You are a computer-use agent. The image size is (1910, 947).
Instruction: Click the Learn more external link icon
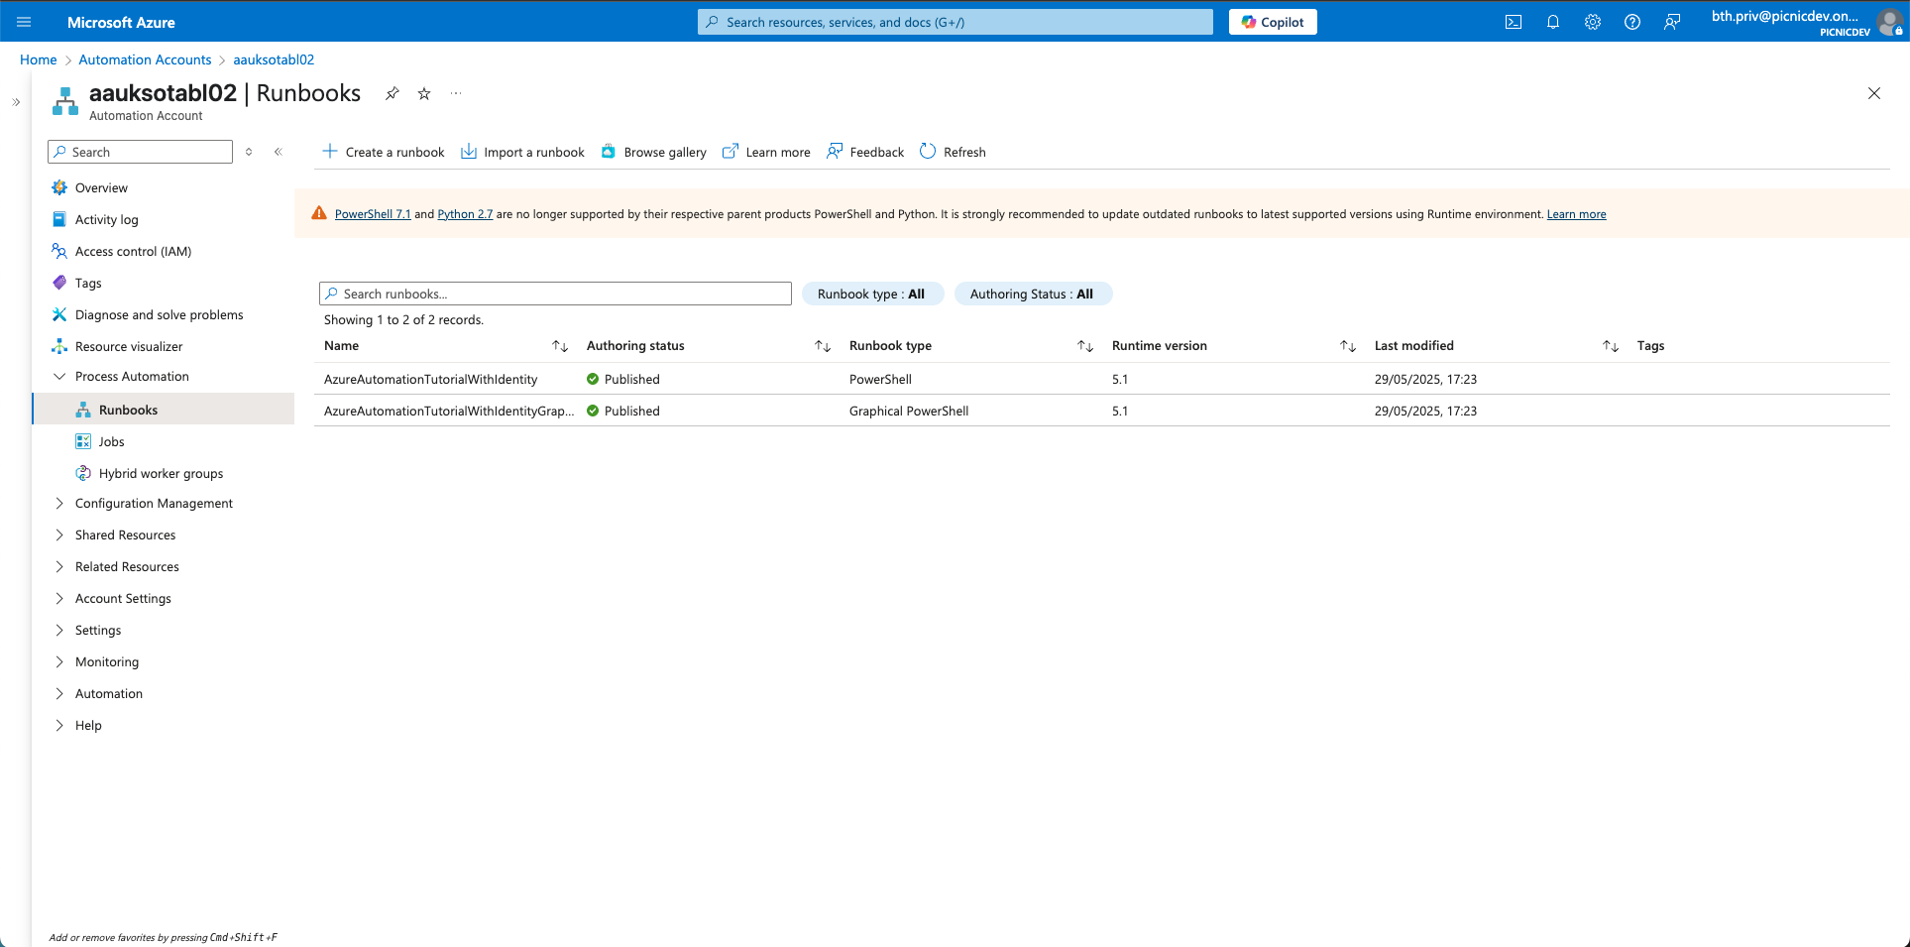point(730,151)
